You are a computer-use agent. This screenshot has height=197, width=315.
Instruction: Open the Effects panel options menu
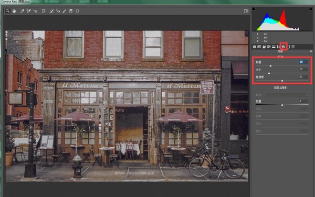[x=311, y=51]
